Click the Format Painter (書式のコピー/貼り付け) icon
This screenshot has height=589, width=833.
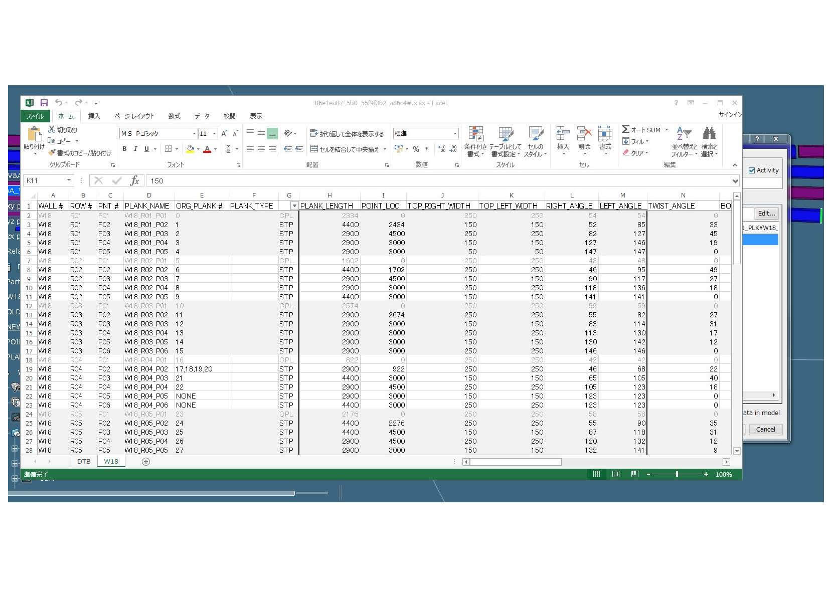click(52, 152)
